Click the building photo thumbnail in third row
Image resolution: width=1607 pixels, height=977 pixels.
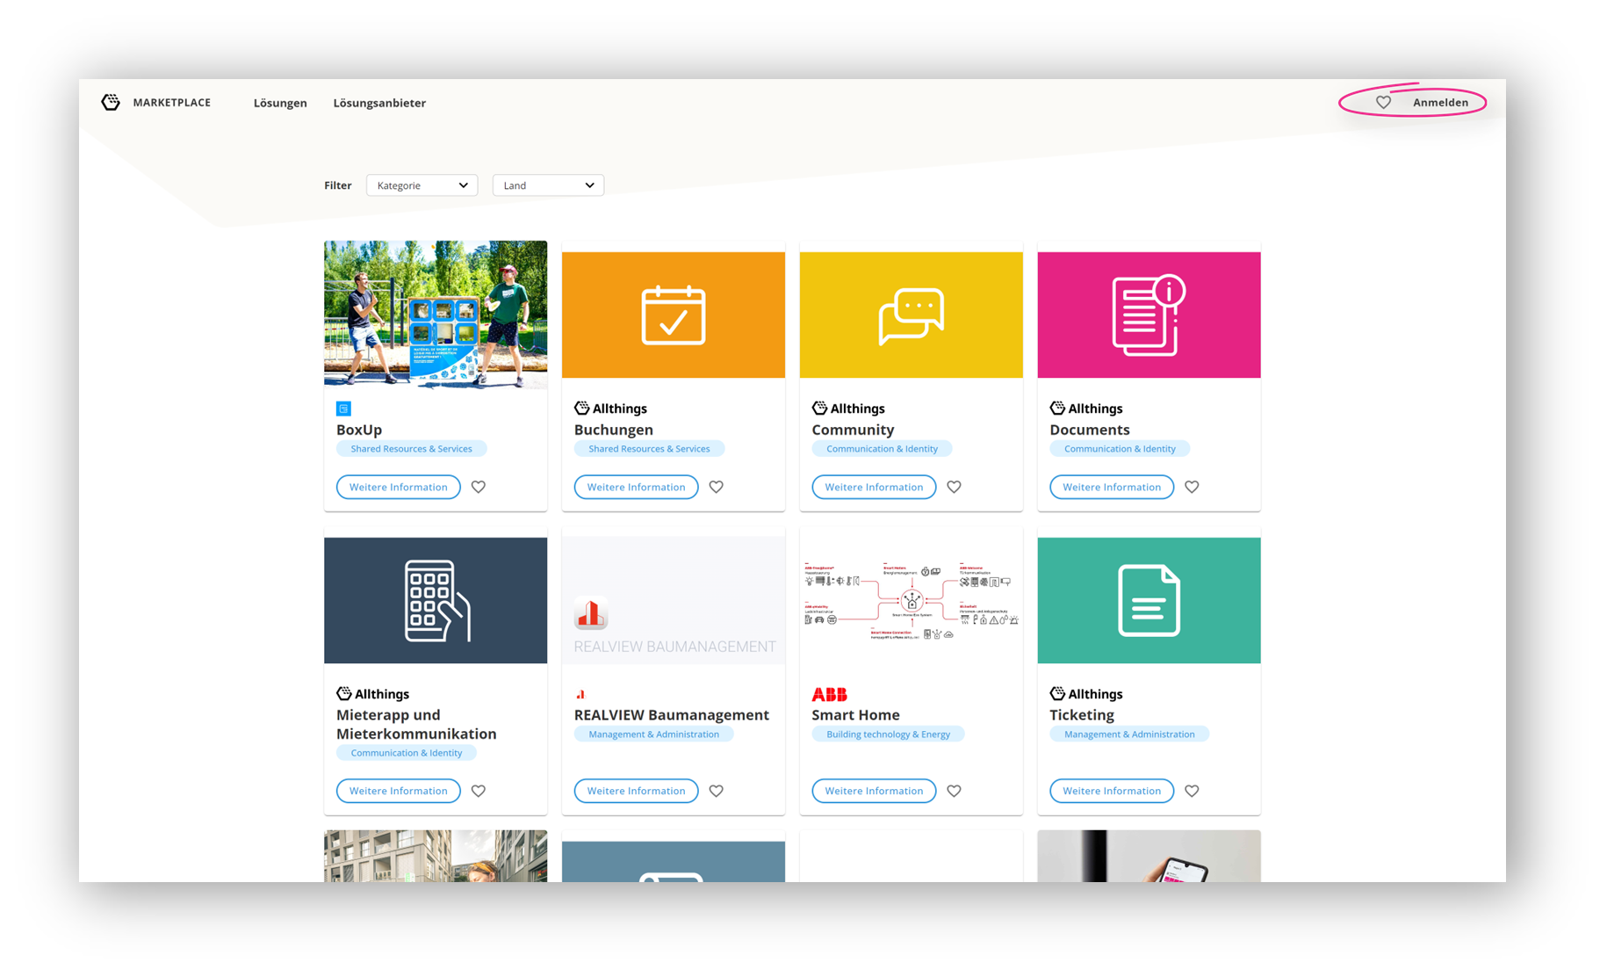tap(436, 856)
